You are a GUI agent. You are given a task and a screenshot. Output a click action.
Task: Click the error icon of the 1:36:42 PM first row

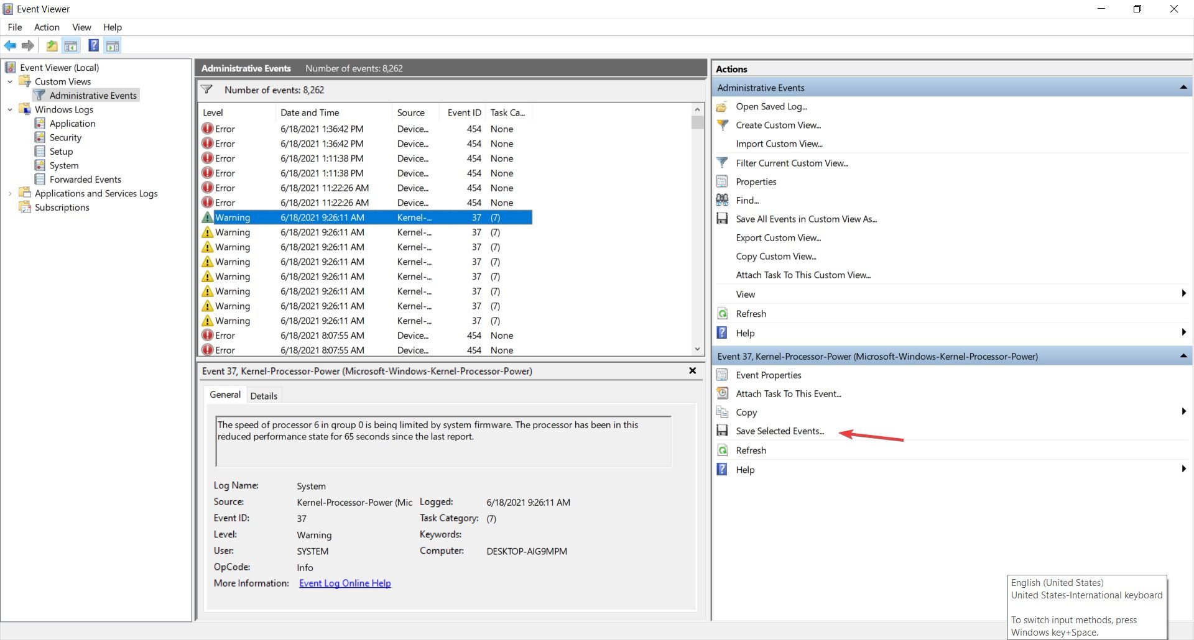pos(208,129)
